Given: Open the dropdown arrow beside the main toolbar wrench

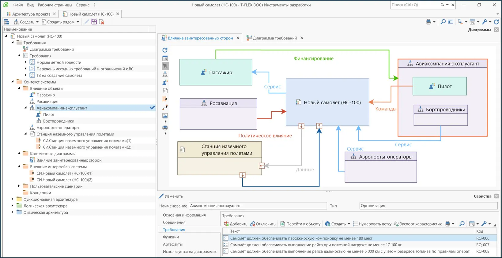Looking at the screenshot, I should [490, 22].
